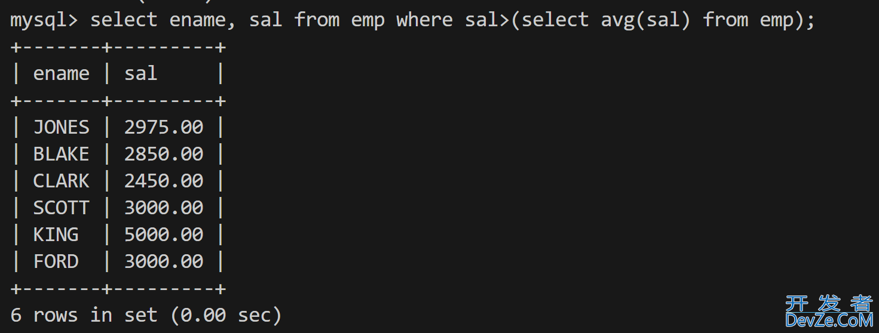
Task: Click the salary value 2975.00
Action: coord(164,127)
